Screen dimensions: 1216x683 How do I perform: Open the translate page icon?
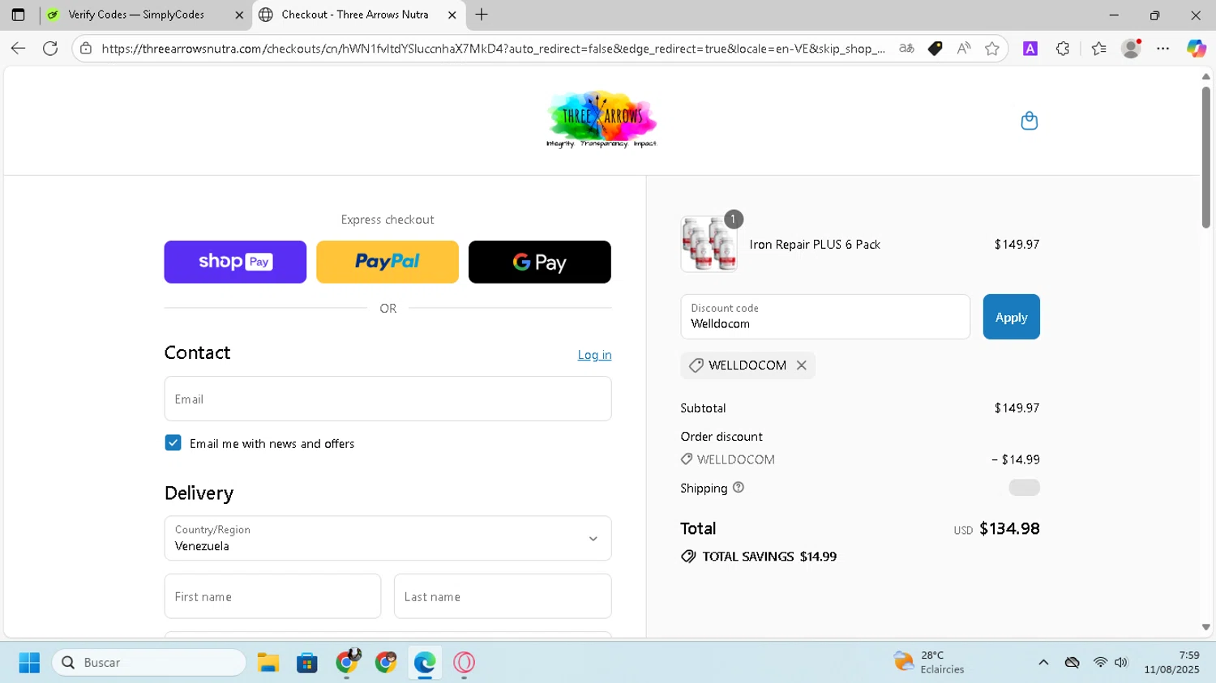click(906, 49)
